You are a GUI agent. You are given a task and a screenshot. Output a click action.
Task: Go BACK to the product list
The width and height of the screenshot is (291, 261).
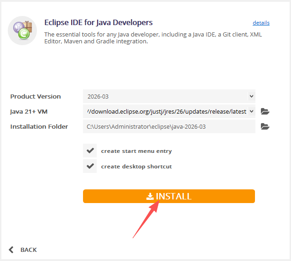[x=23, y=250]
